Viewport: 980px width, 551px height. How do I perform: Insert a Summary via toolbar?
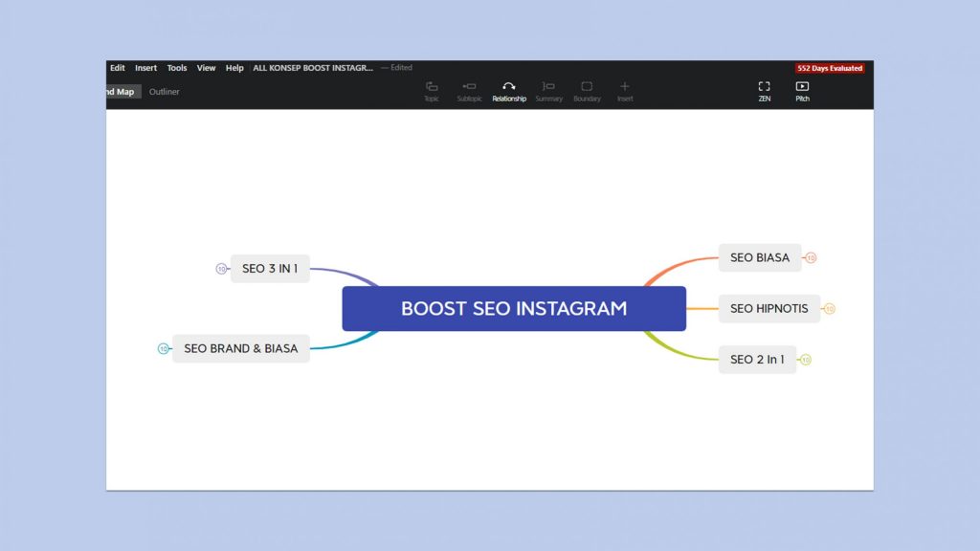(x=548, y=91)
